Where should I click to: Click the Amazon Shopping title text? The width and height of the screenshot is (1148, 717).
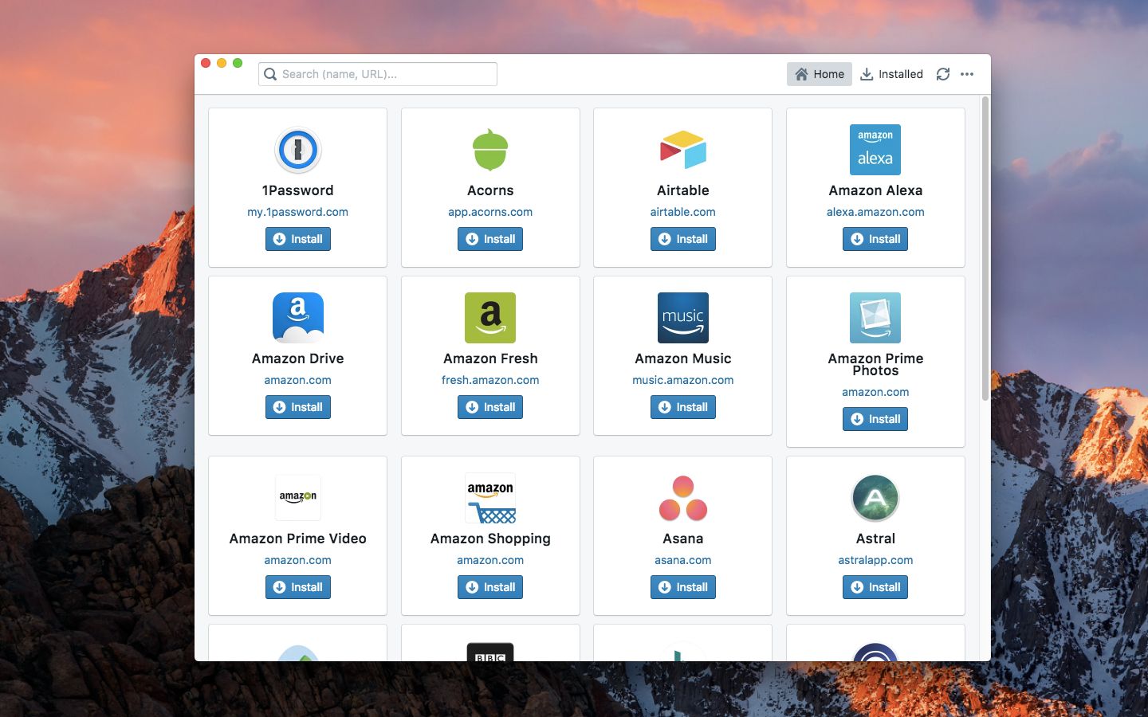tap(490, 539)
